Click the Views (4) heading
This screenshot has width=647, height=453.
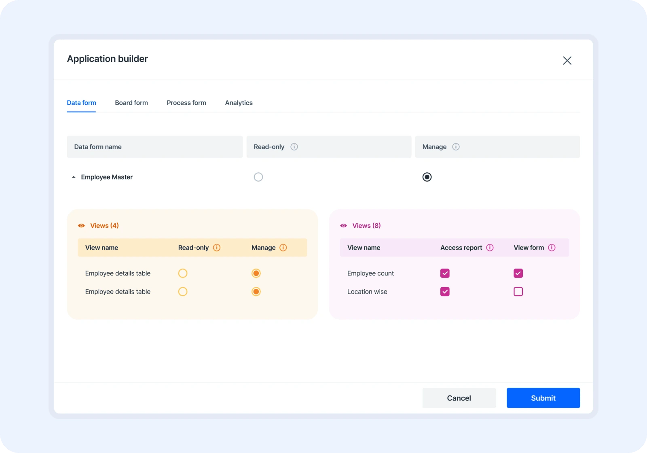point(104,226)
